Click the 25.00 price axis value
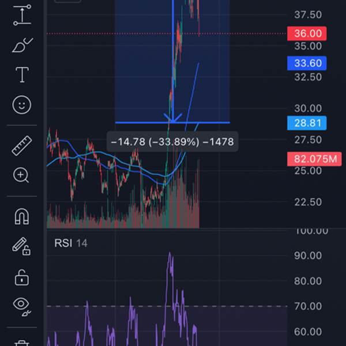Image resolution: width=346 pixels, height=346 pixels. 308,171
